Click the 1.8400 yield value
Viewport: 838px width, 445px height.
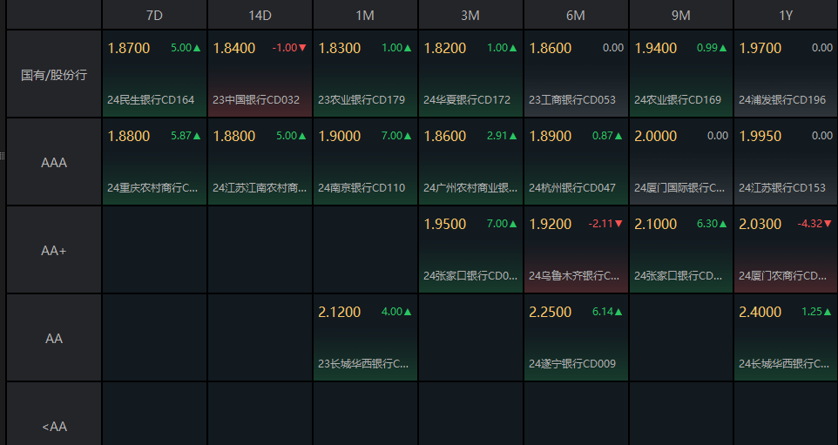click(x=234, y=48)
